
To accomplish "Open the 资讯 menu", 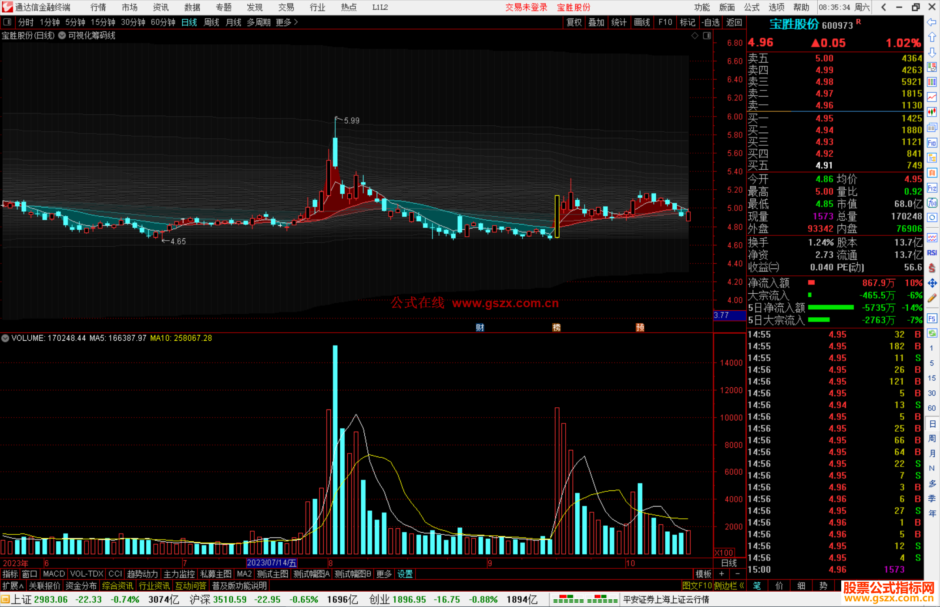I will point(161,7).
